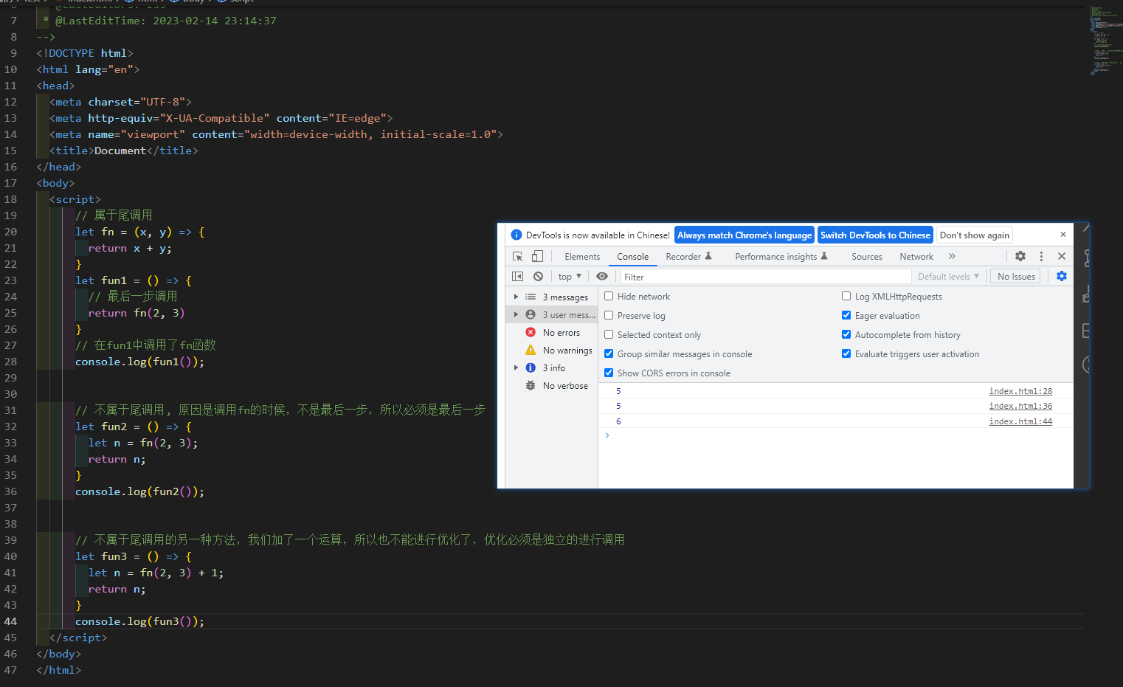Viewport: 1123px width, 687px height.
Task: Switch to the Console tab
Action: 632,257
